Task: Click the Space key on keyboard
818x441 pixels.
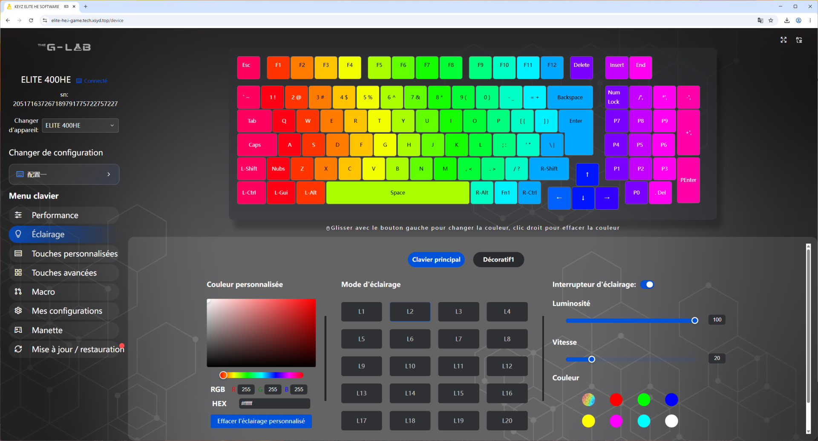Action: point(397,193)
